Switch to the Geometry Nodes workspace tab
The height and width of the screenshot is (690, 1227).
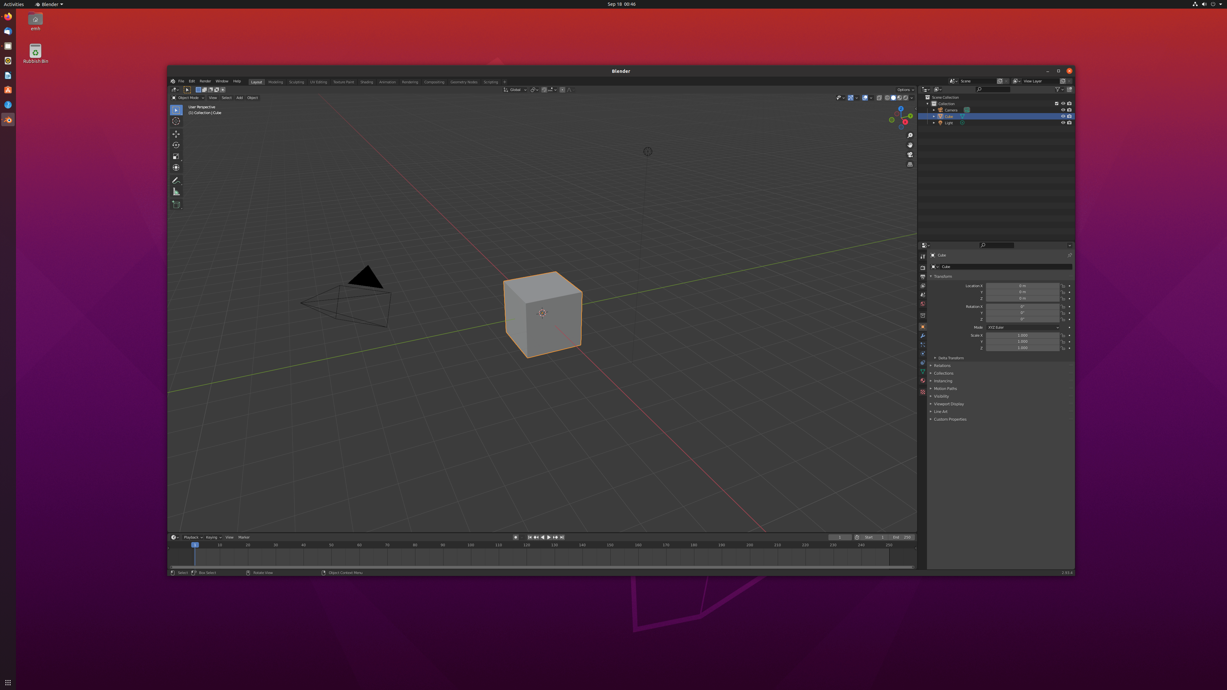[463, 82]
